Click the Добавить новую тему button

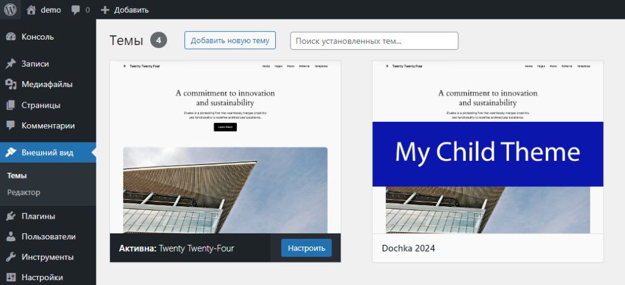click(230, 41)
